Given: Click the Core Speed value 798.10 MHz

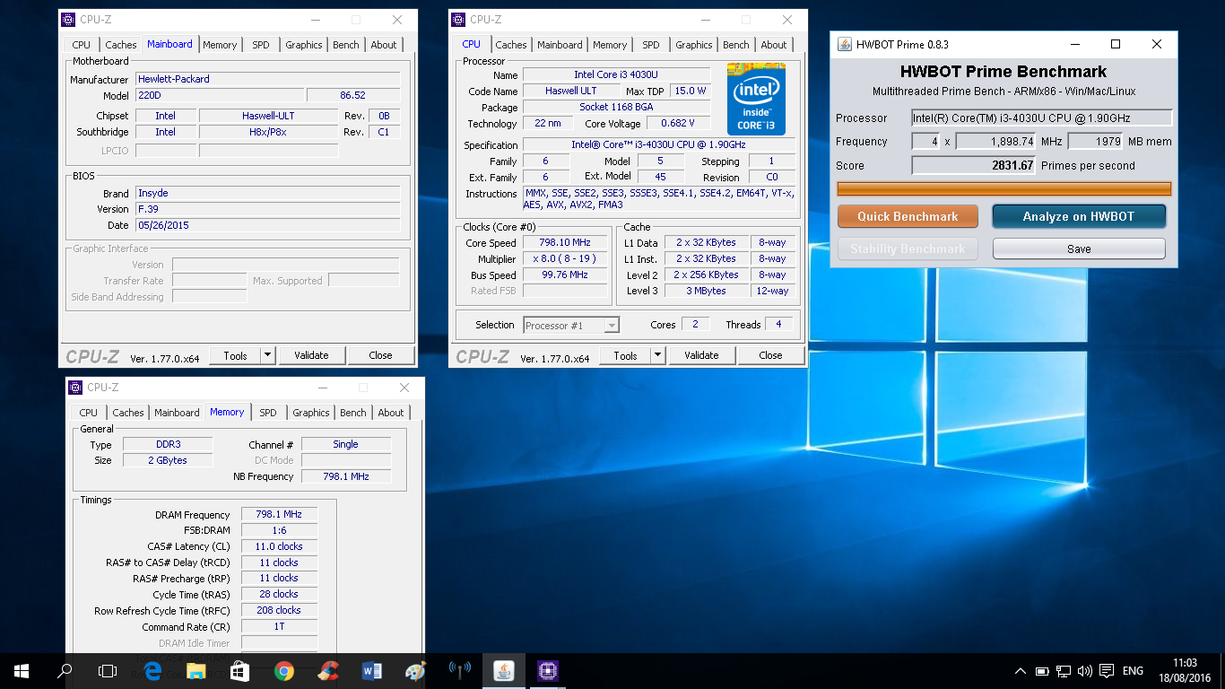Looking at the screenshot, I should coord(566,243).
